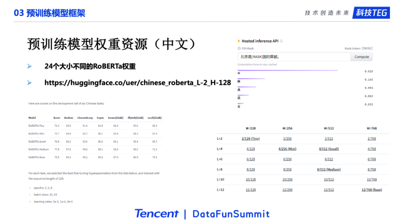Open the 10/768 model link
The width and height of the screenshot is (400, 224).
(x=372, y=179)
